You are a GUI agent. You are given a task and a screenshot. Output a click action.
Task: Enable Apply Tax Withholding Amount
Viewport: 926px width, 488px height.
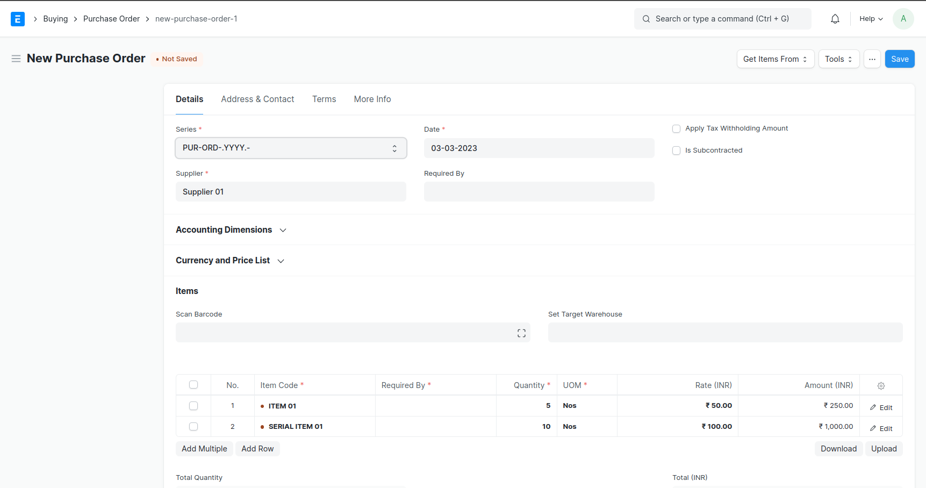click(676, 128)
